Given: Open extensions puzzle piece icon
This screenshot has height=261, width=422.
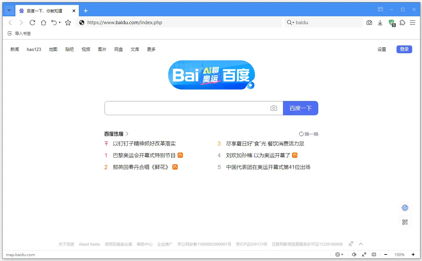Looking at the screenshot, I should coord(402,23).
